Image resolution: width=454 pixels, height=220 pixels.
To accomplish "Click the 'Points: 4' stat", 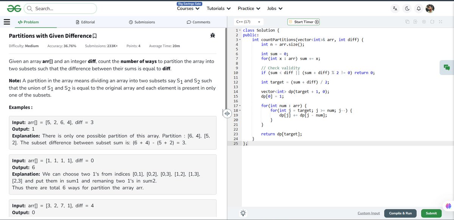I will 134,46.
